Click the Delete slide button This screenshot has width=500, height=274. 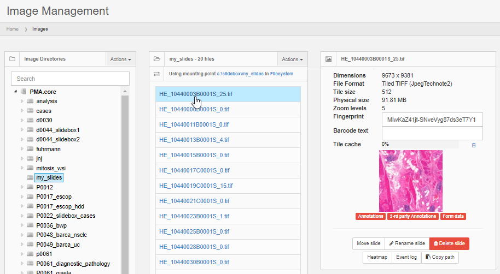[449, 243]
